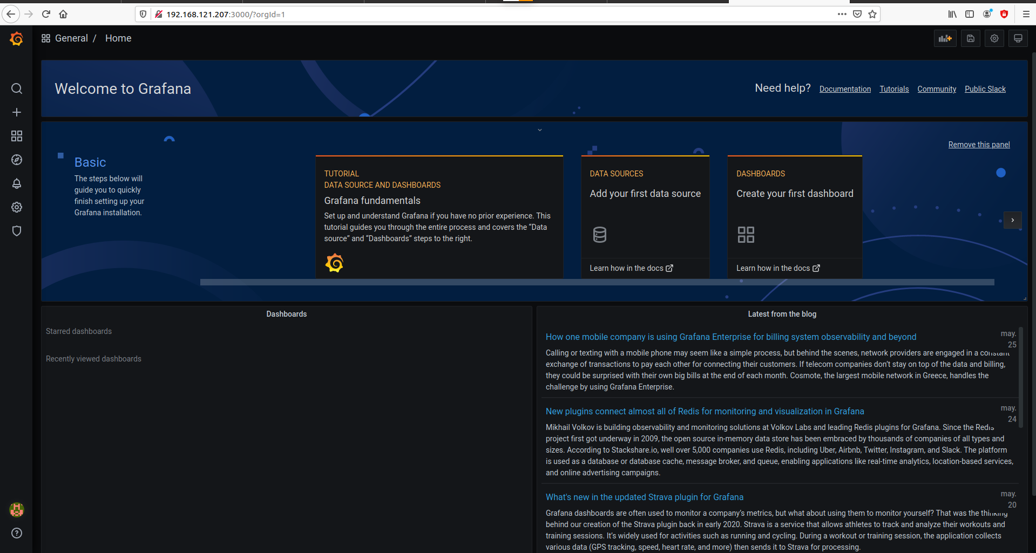This screenshot has height=553, width=1036.
Task: Click the Grafana logo in the sidebar
Action: [x=16, y=38]
